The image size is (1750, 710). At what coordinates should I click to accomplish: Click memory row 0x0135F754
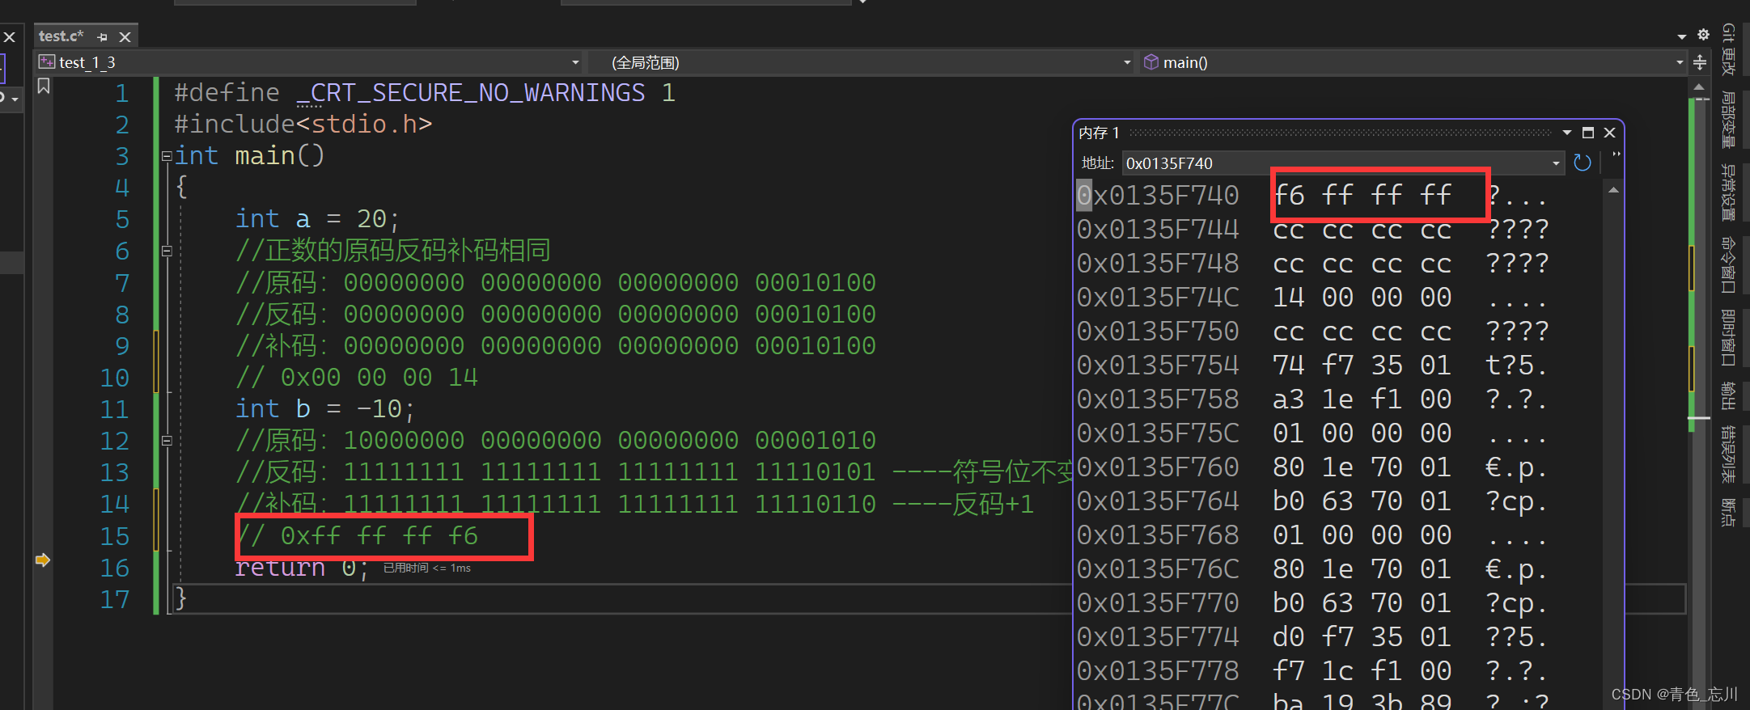1312,366
